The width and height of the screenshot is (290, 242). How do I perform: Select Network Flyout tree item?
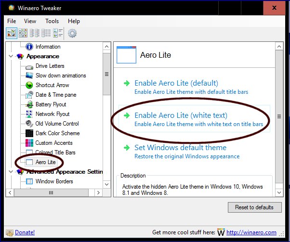pyautogui.click(x=53, y=114)
